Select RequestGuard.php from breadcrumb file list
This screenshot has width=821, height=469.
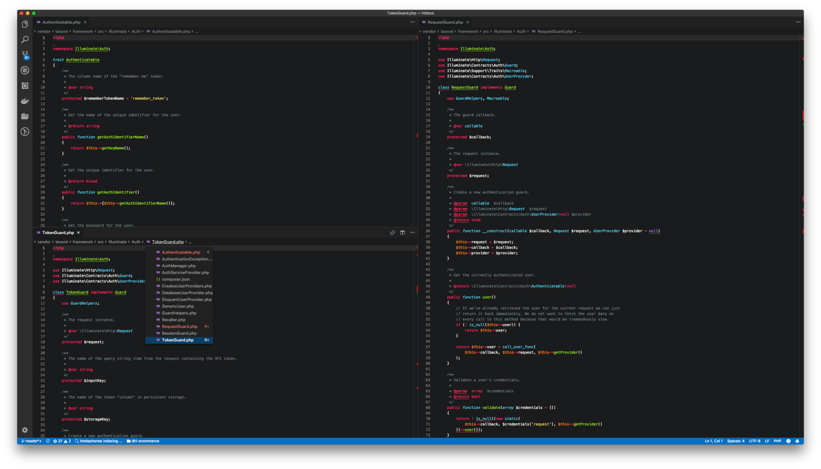[x=179, y=327]
